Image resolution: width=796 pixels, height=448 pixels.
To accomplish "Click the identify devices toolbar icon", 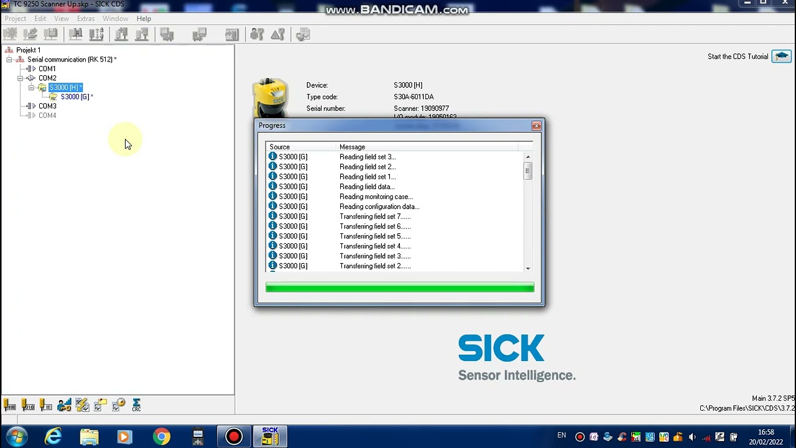I will 75,35.
